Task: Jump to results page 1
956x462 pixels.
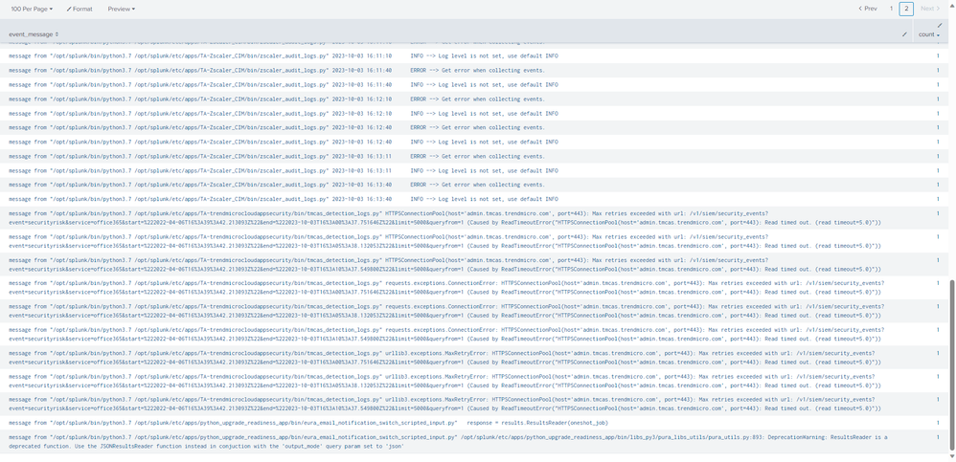Action: pyautogui.click(x=891, y=9)
